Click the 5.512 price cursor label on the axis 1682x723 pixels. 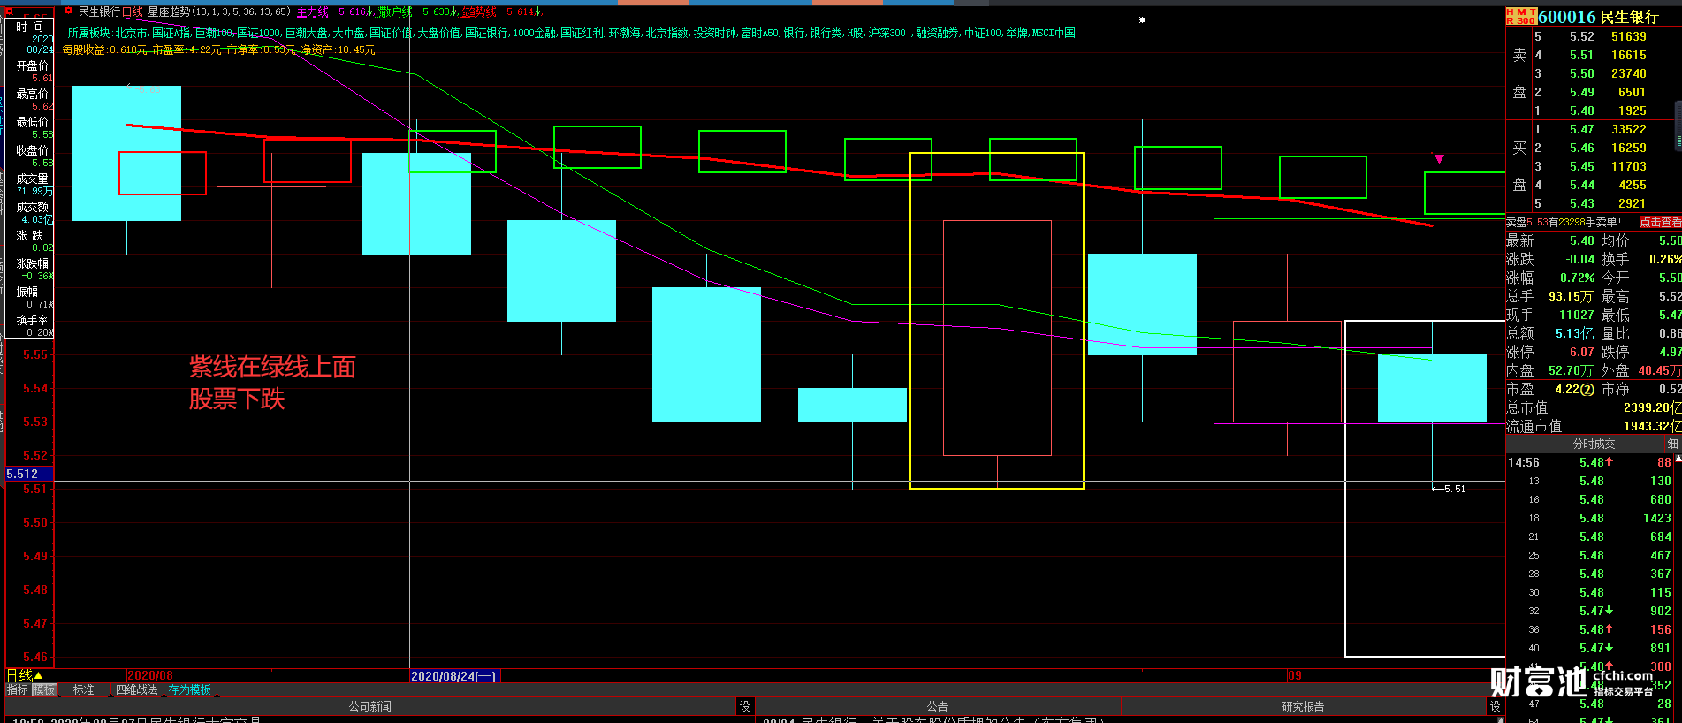click(29, 474)
